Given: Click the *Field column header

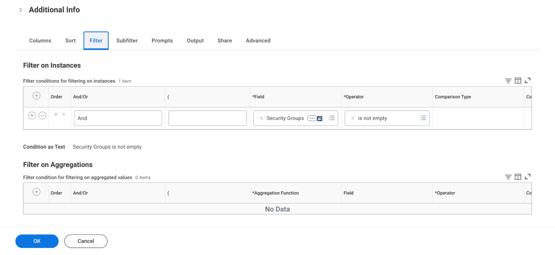Looking at the screenshot, I should pyautogui.click(x=258, y=97).
